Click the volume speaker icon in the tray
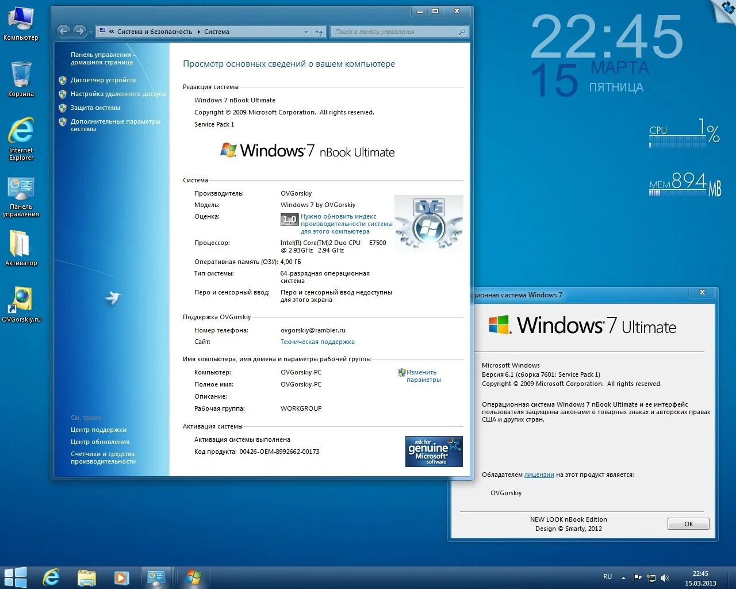Screen dimensions: 736x589 (665, 577)
